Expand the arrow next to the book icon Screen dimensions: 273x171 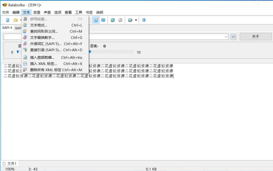point(136,20)
